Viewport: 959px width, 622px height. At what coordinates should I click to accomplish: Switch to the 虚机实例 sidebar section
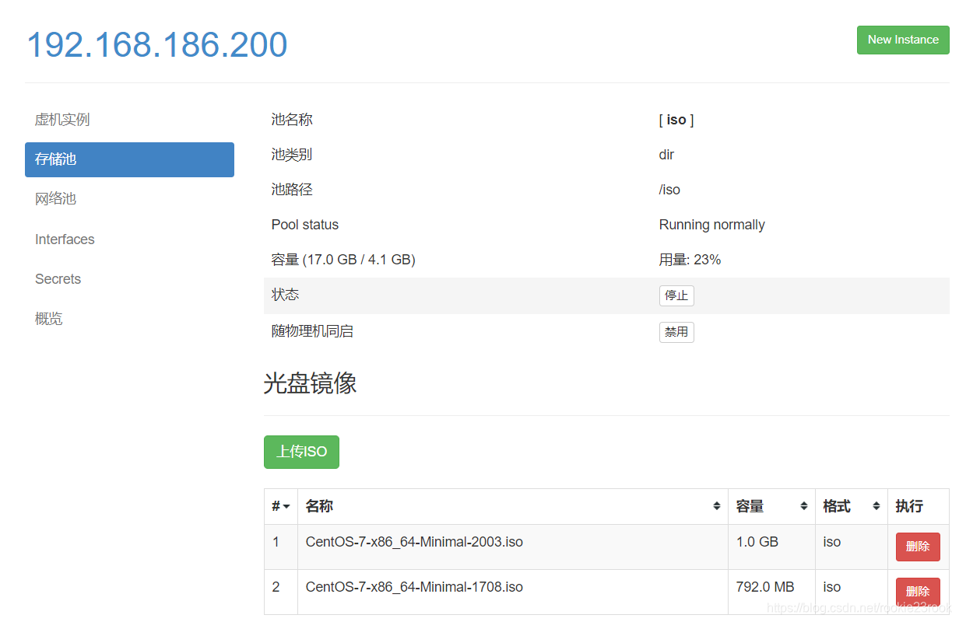pos(61,120)
